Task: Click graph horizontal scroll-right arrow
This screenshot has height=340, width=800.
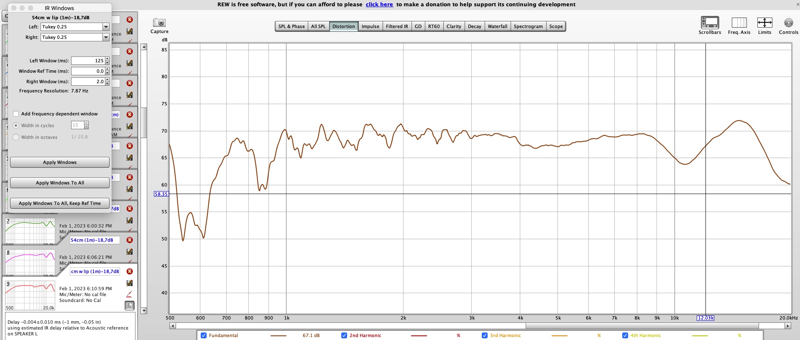Action: [x=788, y=326]
